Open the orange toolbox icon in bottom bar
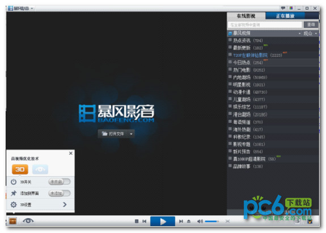The height and width of the screenshot is (233, 326). tap(12, 221)
